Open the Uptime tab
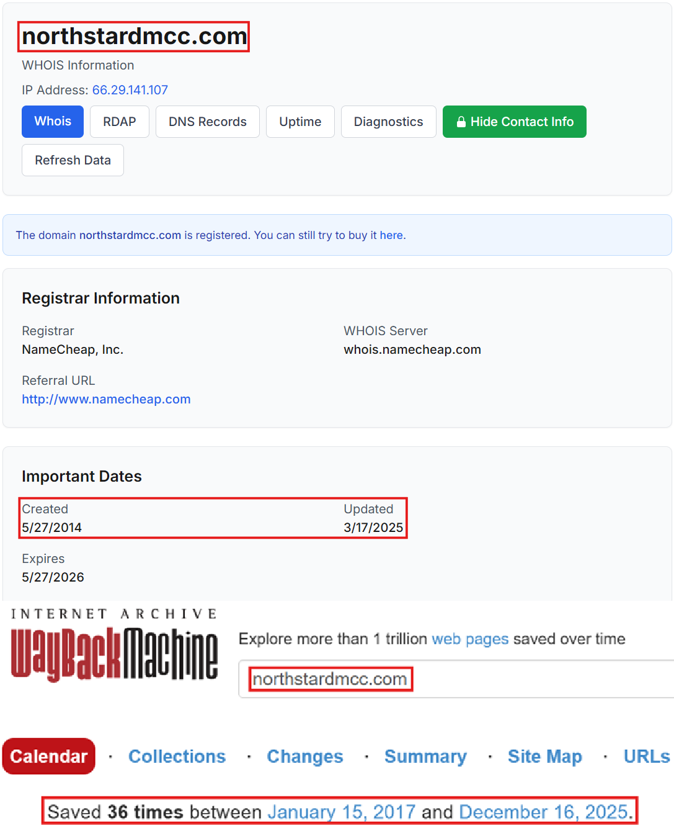 pos(300,122)
